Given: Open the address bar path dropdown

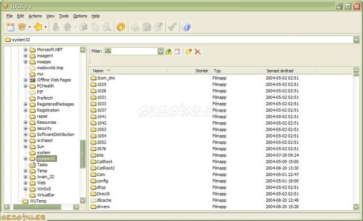Looking at the screenshot, I should 356,40.
